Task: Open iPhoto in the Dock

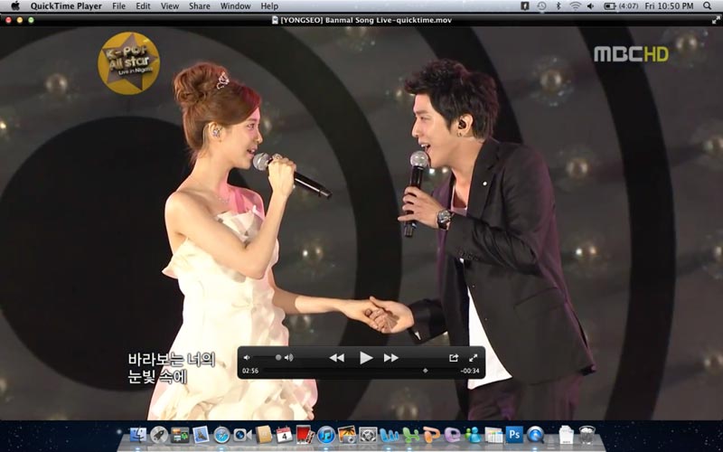Action: point(347,435)
